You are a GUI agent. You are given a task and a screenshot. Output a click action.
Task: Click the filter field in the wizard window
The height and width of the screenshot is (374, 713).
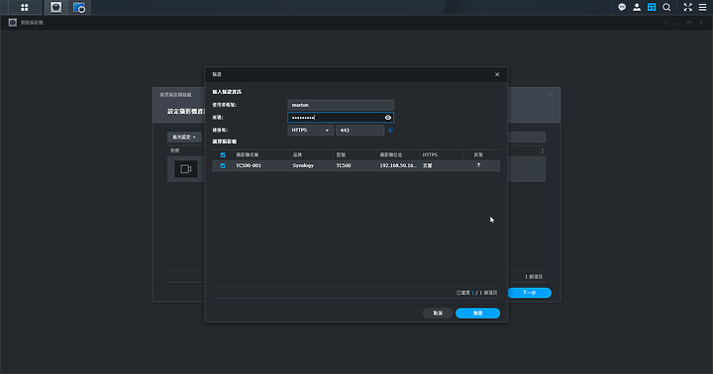(526, 138)
